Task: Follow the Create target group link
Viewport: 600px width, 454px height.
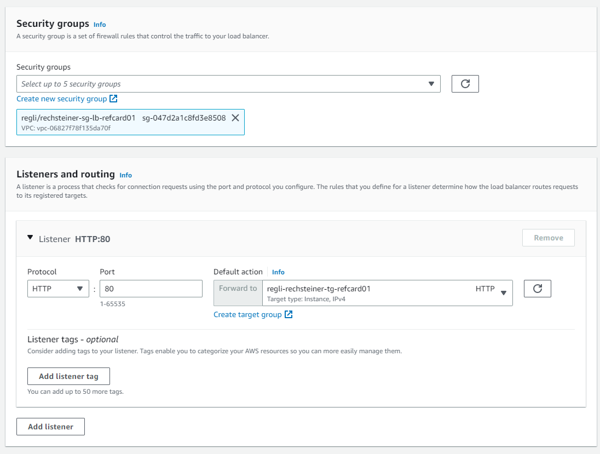Action: click(x=247, y=315)
